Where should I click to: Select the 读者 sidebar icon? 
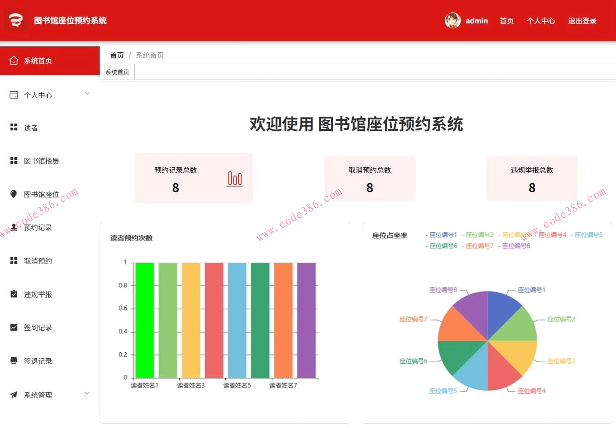14,127
